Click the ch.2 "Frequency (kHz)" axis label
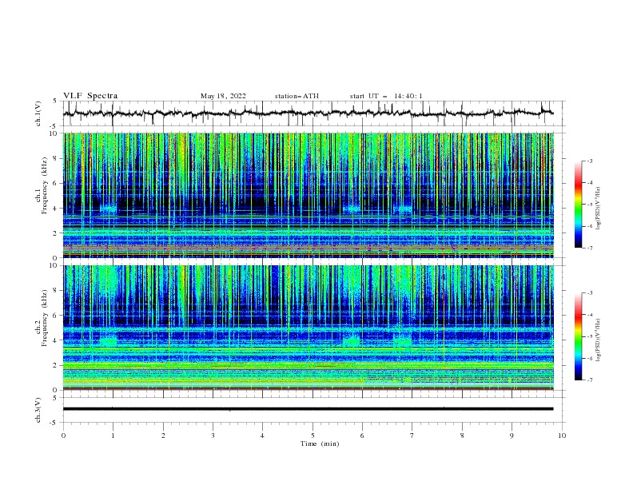The height and width of the screenshot is (489, 633). tap(44, 318)
